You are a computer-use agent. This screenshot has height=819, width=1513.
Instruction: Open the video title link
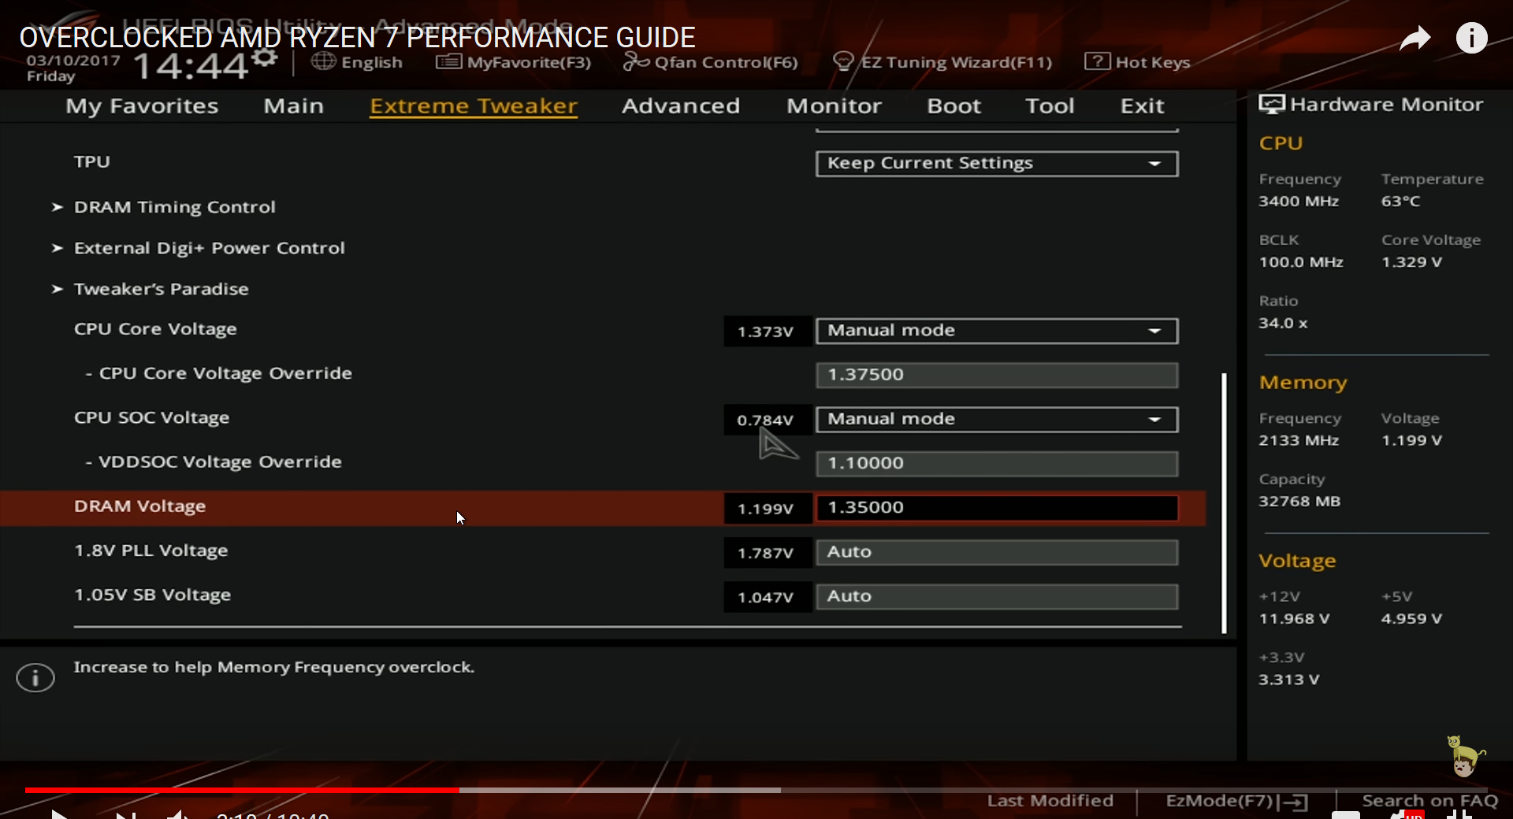(x=357, y=38)
